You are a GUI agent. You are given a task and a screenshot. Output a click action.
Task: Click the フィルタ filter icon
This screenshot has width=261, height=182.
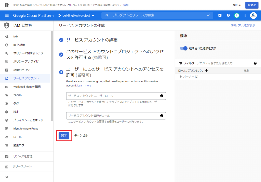[181, 63]
